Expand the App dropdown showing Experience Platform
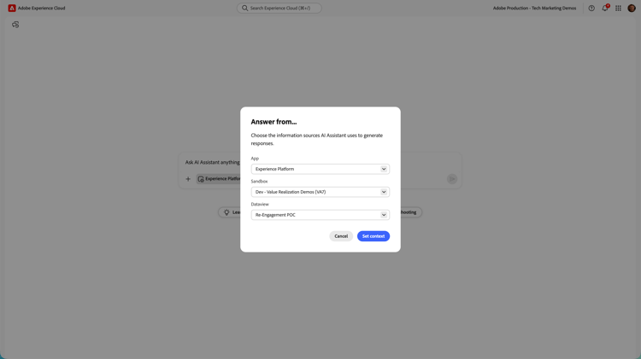This screenshot has height=359, width=641. click(320, 169)
